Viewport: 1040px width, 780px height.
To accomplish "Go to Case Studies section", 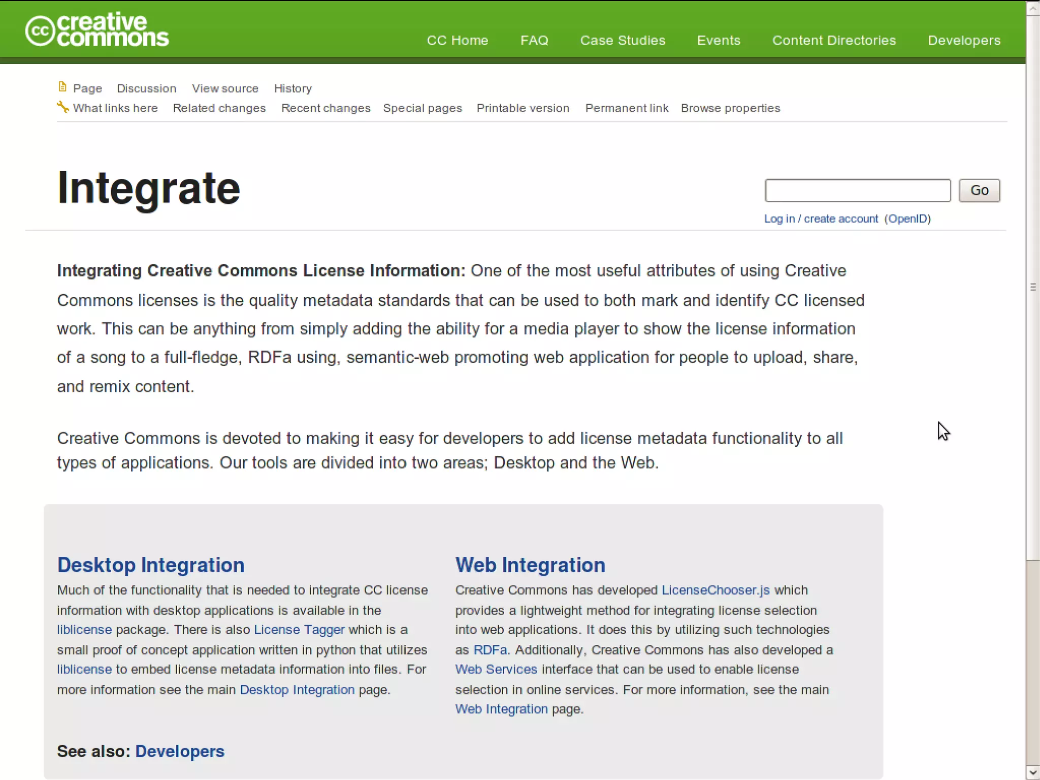I will tap(623, 40).
